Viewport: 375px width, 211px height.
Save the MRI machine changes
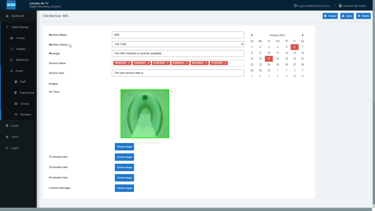(346, 16)
